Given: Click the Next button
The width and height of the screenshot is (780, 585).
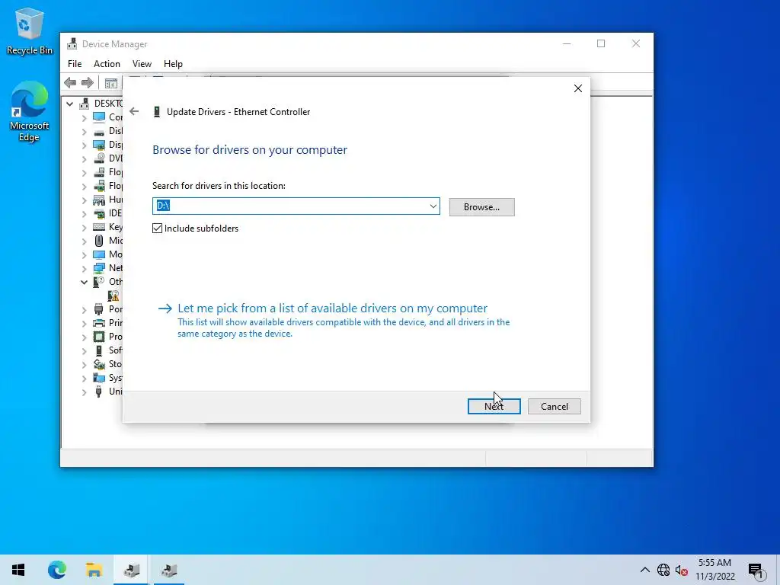Looking at the screenshot, I should (494, 407).
